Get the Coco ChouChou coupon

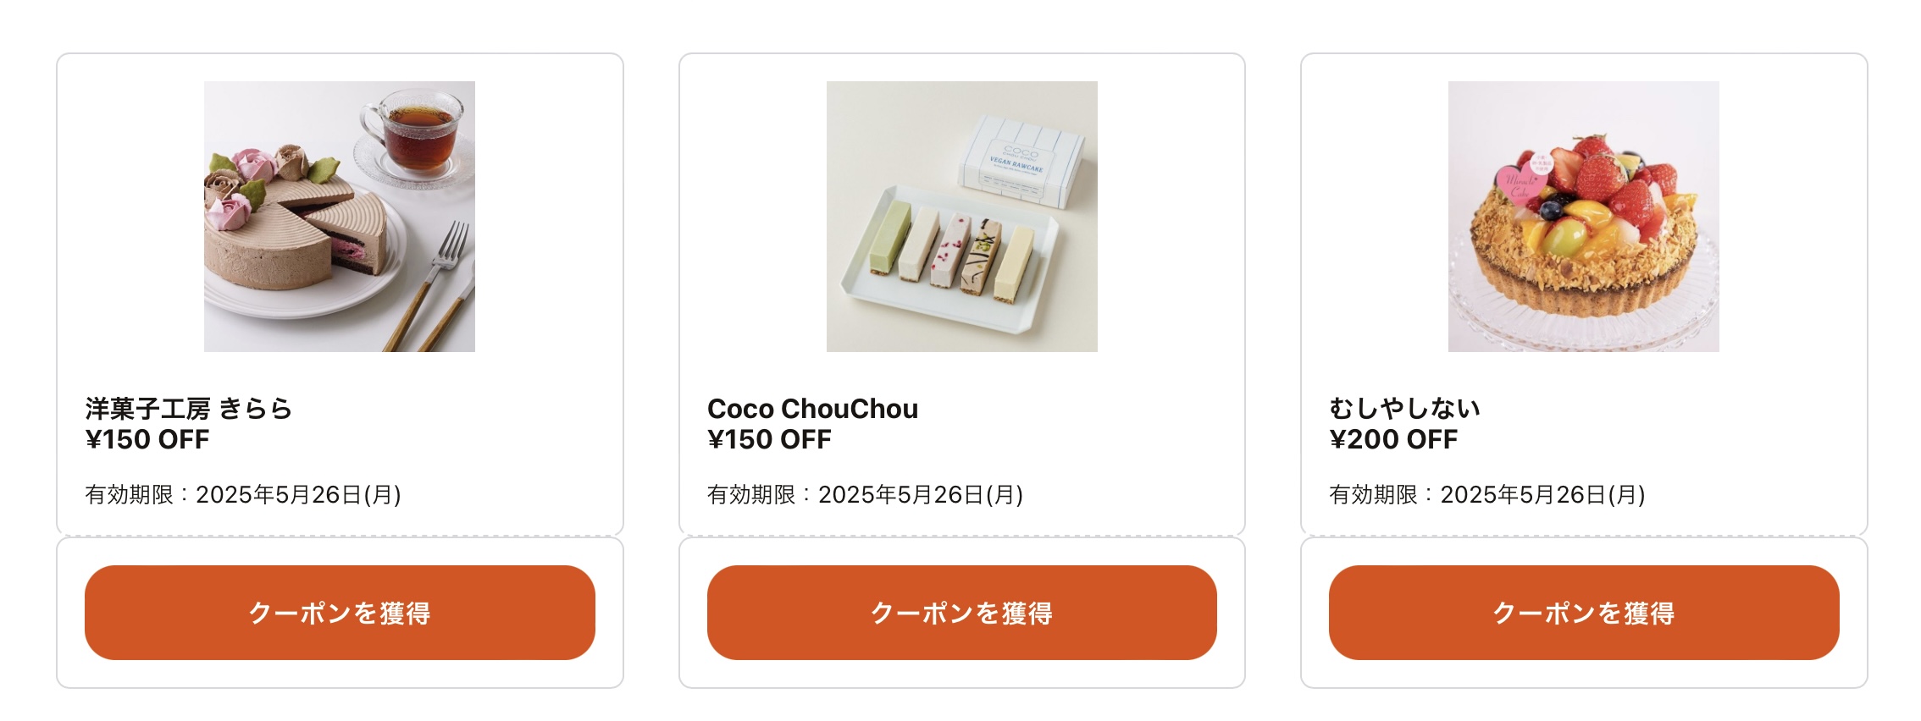pyautogui.click(x=961, y=613)
